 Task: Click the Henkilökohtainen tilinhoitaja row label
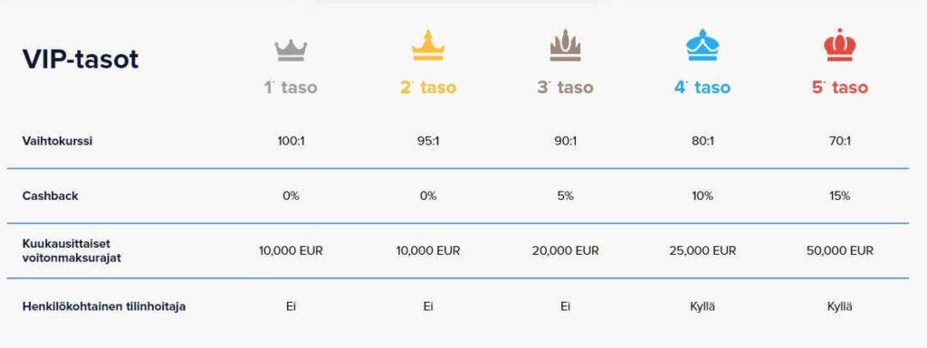[104, 306]
